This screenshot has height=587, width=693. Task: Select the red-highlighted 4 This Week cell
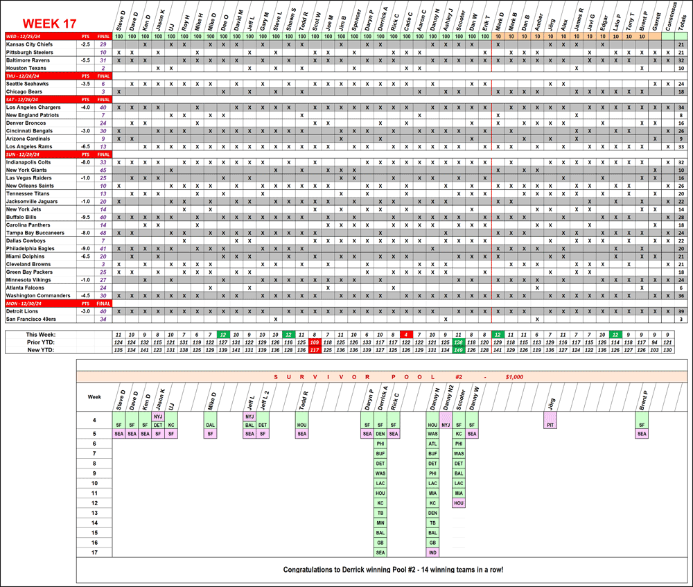click(x=406, y=335)
